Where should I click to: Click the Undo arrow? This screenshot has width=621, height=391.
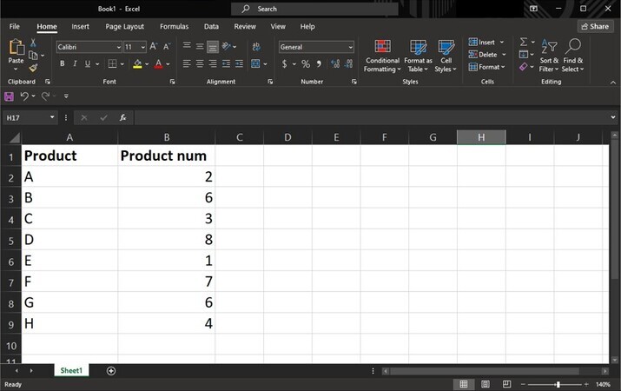pyautogui.click(x=24, y=96)
